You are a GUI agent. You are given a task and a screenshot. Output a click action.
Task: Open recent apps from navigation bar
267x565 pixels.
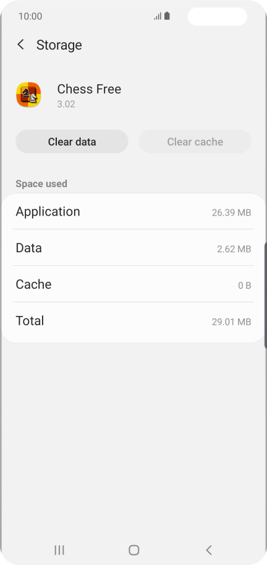pyautogui.click(x=59, y=550)
